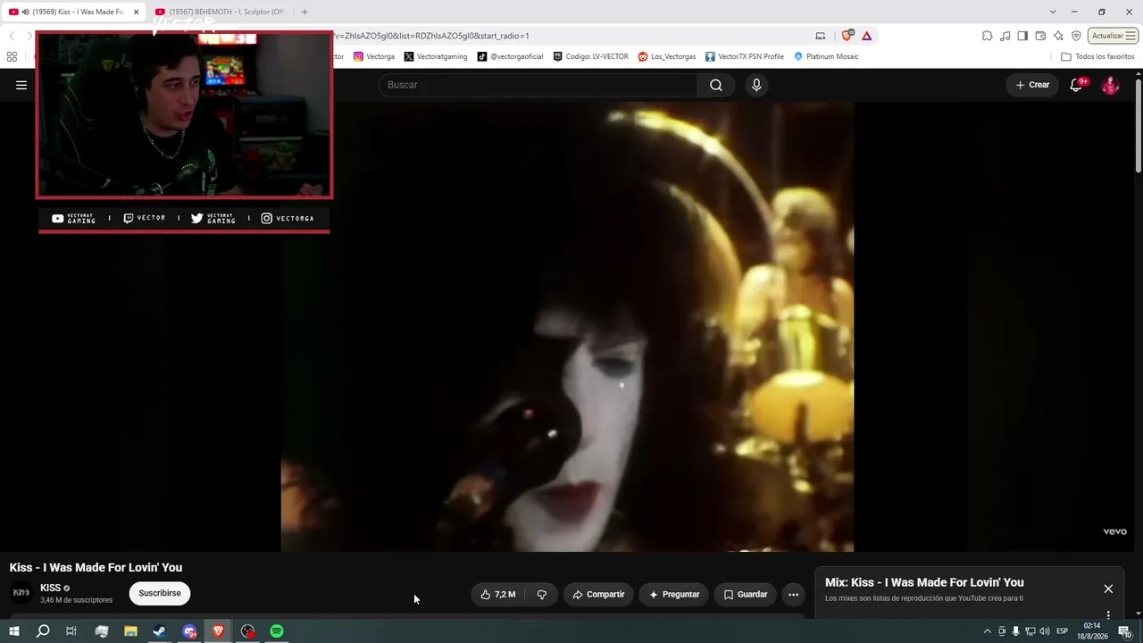Open YouTube notifications bell
This screenshot has width=1143, height=643.
point(1077,85)
